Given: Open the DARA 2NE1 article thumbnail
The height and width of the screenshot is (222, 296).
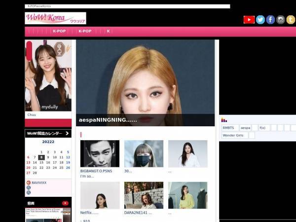Looking at the screenshot, I should 144,195.
